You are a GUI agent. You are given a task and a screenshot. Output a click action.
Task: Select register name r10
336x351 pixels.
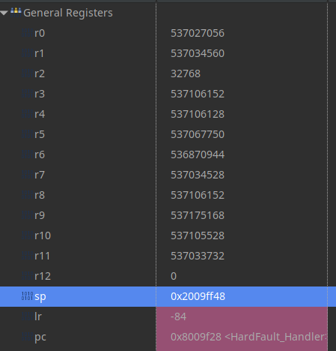(x=43, y=235)
